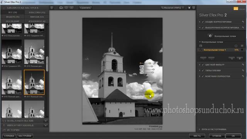Open the МОДЕРН (11) presets tab
This screenshot has height=139, width=247.
pyautogui.click(x=13, y=17)
